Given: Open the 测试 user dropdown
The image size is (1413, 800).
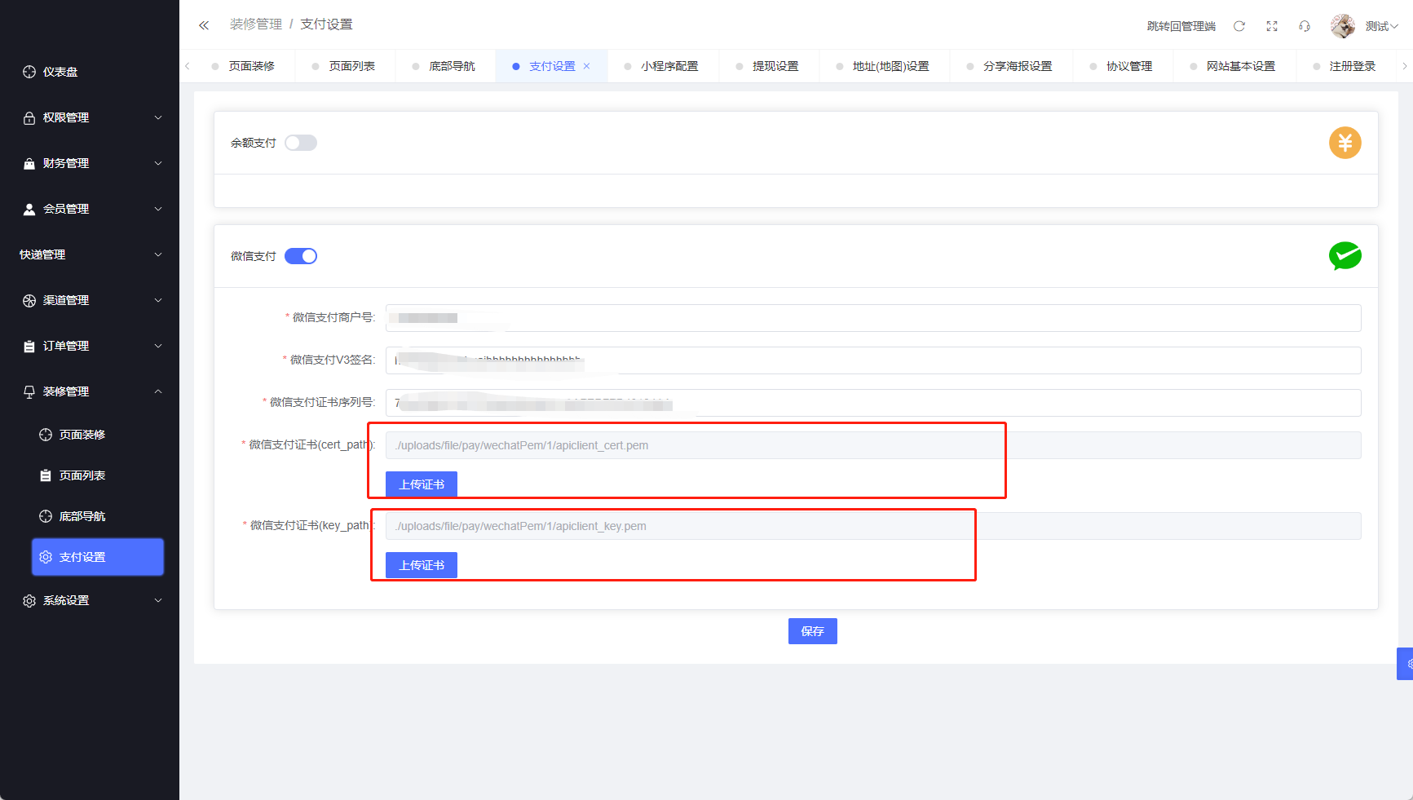Looking at the screenshot, I should (x=1381, y=26).
